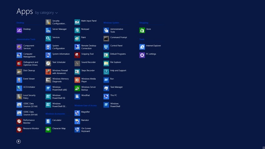Click the Administrative Tools category heading

(x=26, y=39)
